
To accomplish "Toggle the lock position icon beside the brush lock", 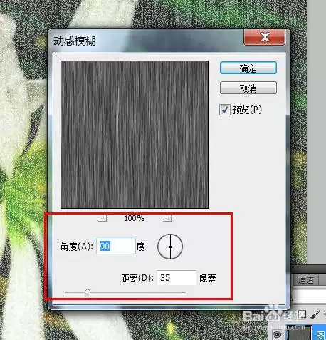I will point(324,314).
